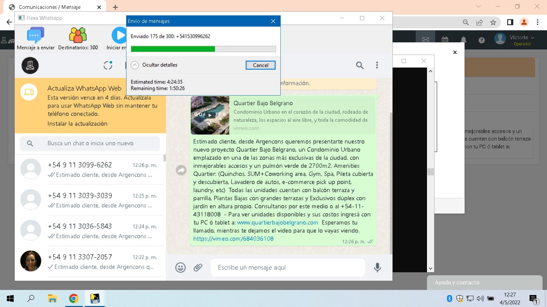Play the Quartier Bajo Belgrano video thumbnail
This screenshot has height=307, width=547.
(210, 115)
